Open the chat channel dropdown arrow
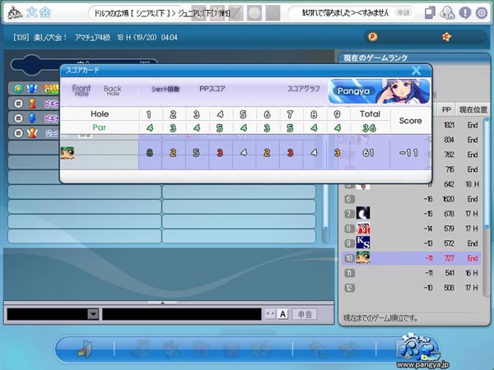The width and height of the screenshot is (494, 370). coord(93,314)
